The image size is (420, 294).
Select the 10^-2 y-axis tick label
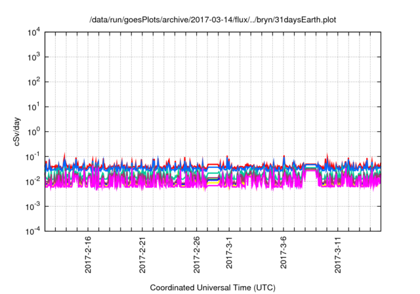point(33,181)
